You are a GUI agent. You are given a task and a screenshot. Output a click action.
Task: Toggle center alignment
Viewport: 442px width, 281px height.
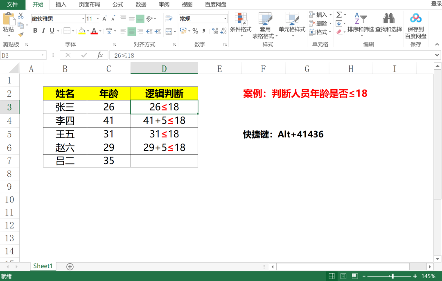[x=131, y=31]
